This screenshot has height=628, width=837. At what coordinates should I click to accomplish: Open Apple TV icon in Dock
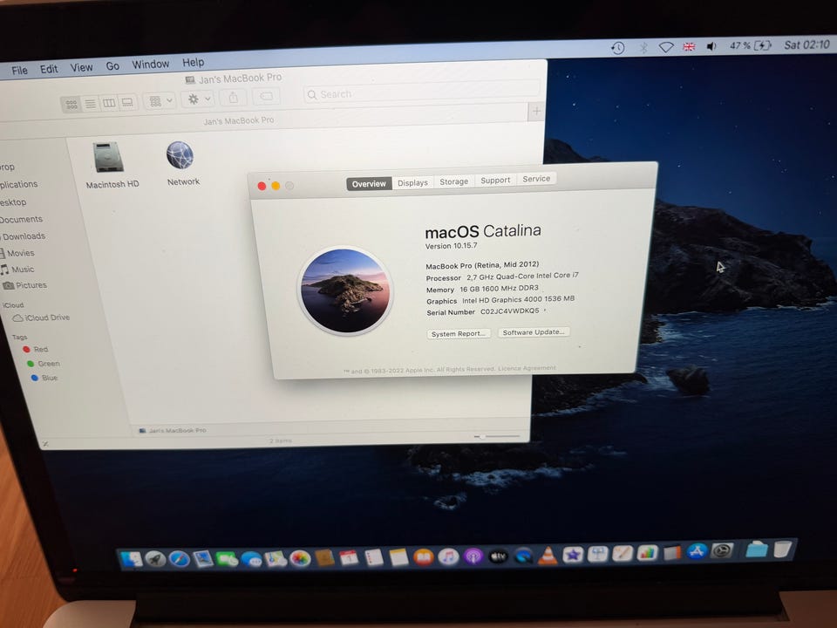click(498, 556)
